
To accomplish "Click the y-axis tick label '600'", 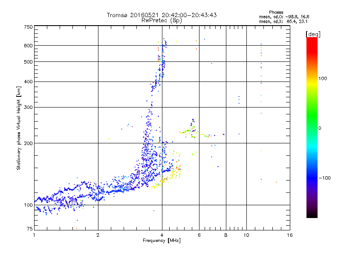I will pos(28,46).
